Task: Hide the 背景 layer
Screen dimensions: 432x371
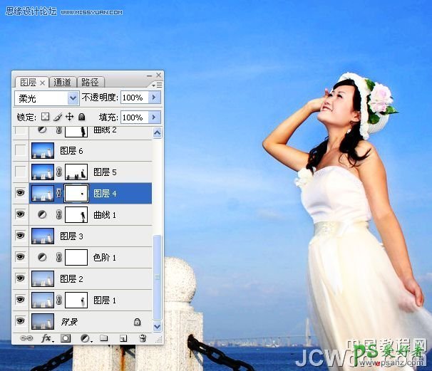Action: pyautogui.click(x=20, y=321)
